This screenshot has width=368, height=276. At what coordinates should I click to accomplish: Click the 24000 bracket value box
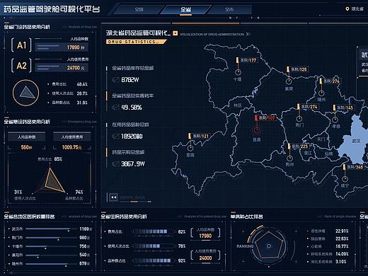[x=205, y=255]
